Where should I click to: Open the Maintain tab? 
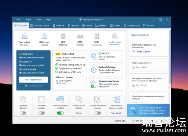(101, 26)
